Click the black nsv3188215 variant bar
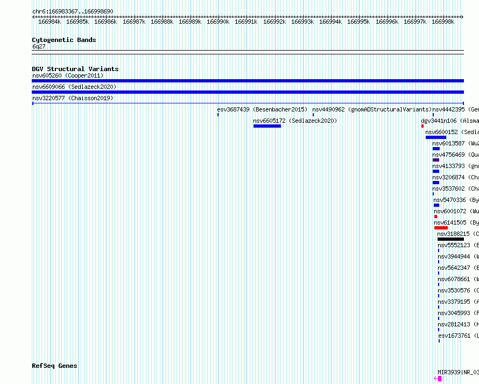479x384 pixels. 450,239
